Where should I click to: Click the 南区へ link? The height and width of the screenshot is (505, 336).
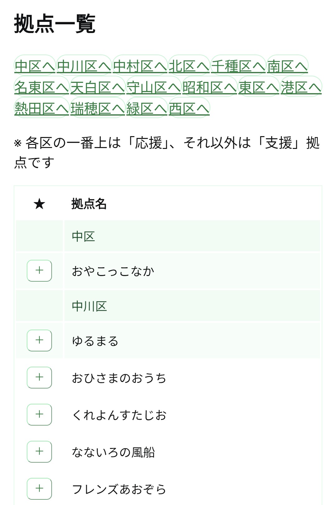[x=287, y=66]
